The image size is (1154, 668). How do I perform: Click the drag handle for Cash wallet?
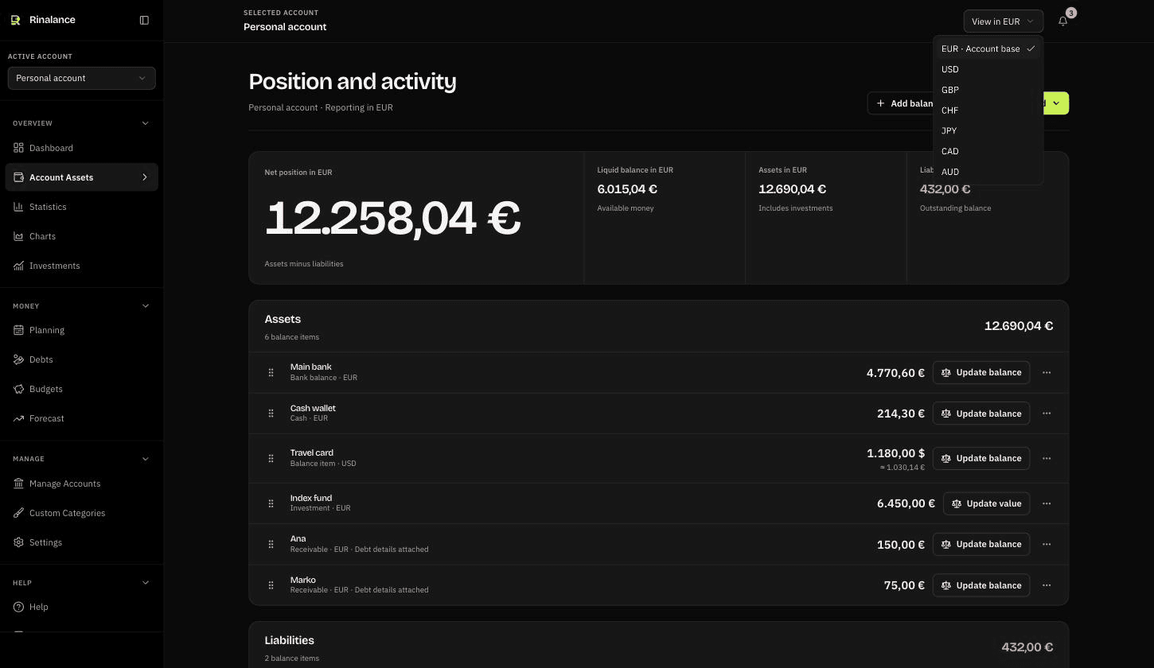click(x=271, y=414)
